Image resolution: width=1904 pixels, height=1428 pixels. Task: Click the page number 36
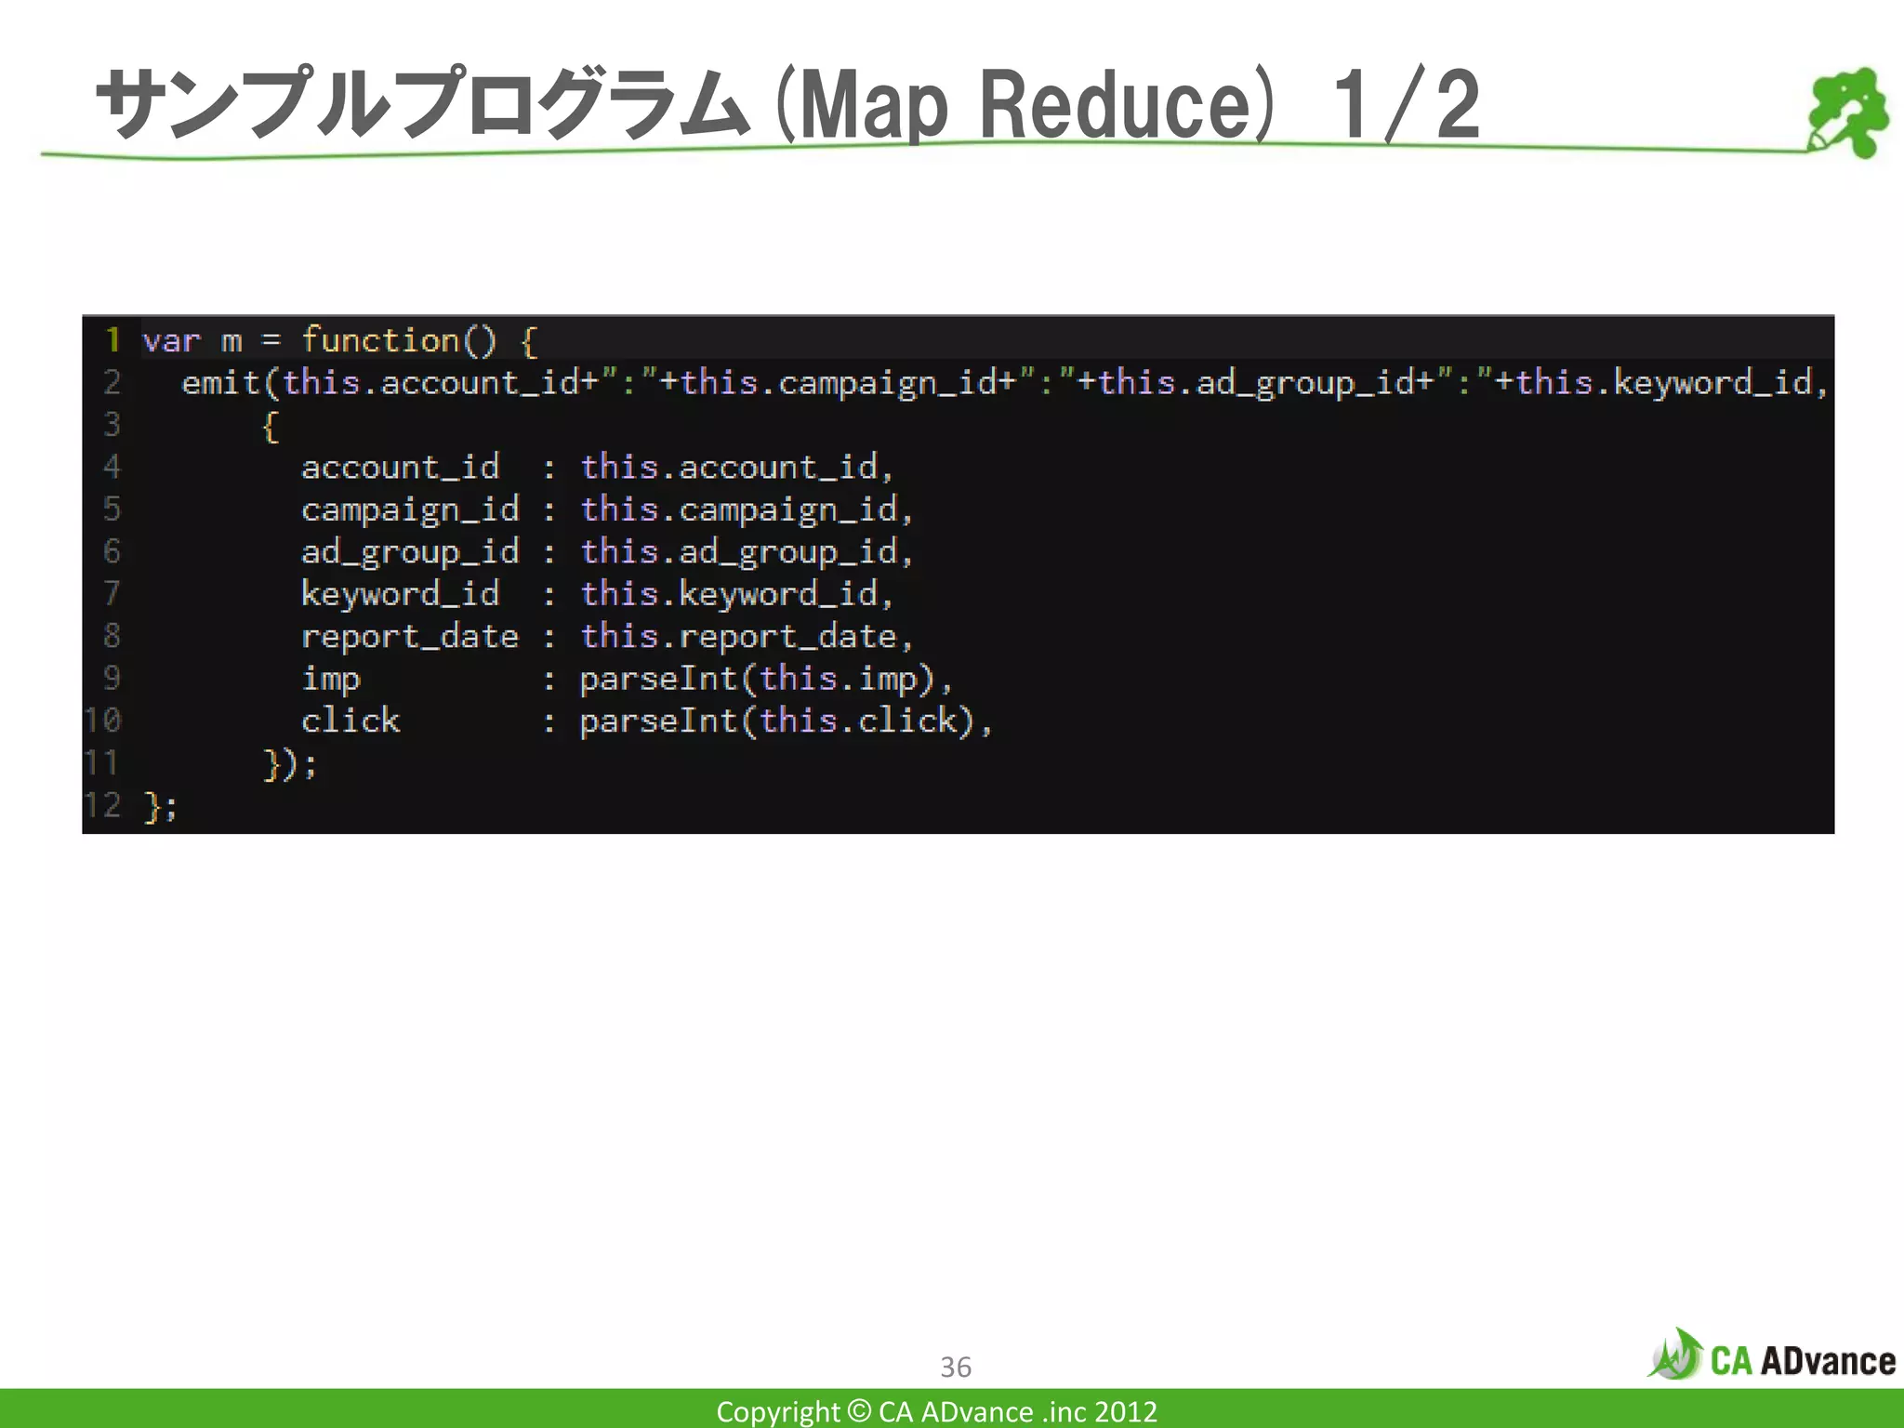(x=956, y=1367)
